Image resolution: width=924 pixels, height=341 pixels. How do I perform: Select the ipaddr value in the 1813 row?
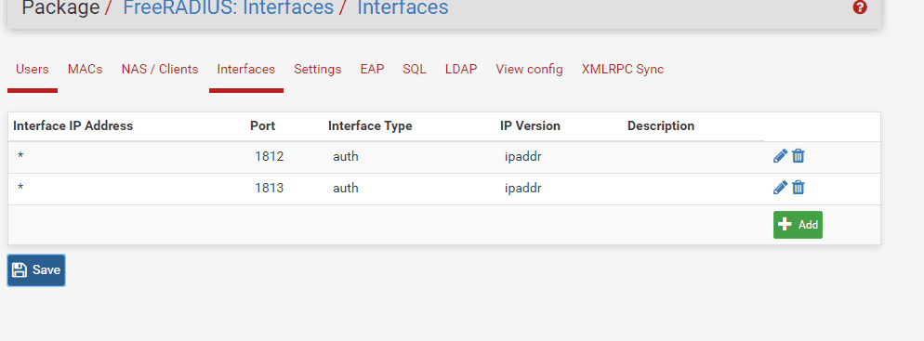pyautogui.click(x=523, y=189)
